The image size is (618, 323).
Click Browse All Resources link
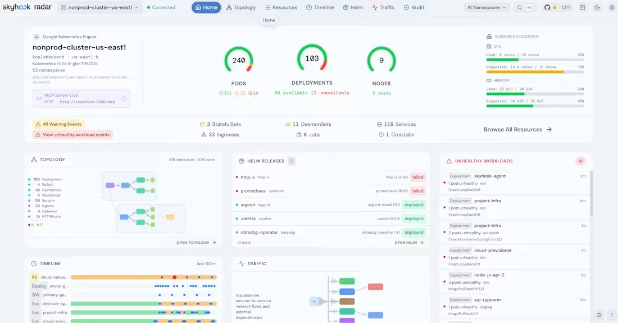coord(517,130)
